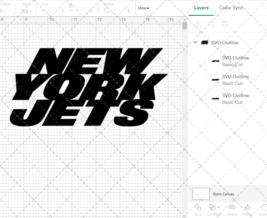This screenshot has height=218, width=267.
Task: Toggle the size aspect ratio lock
Action: pos(71,5)
